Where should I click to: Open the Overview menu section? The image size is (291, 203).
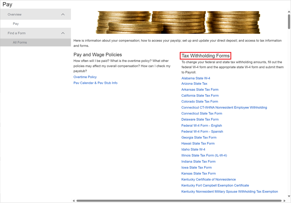[35, 14]
